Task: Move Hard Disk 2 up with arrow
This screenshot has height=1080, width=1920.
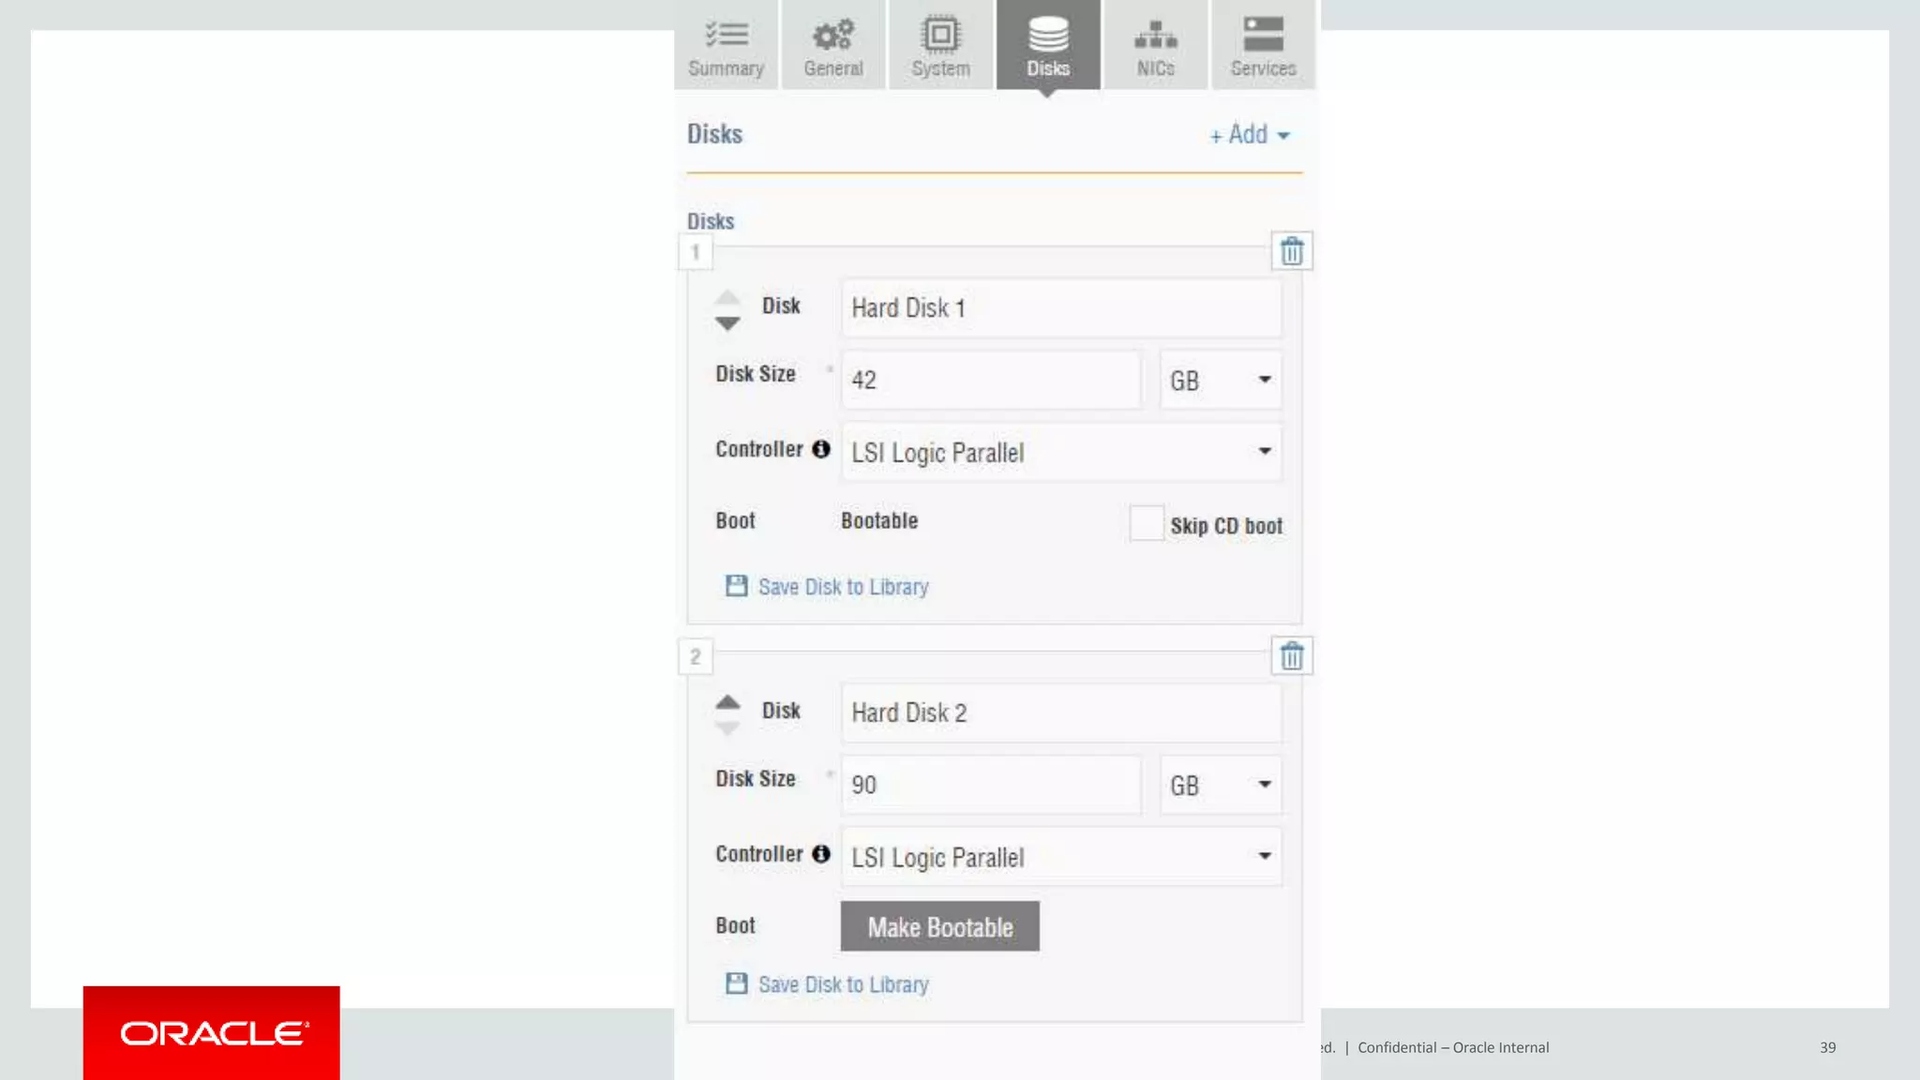Action: point(727,701)
